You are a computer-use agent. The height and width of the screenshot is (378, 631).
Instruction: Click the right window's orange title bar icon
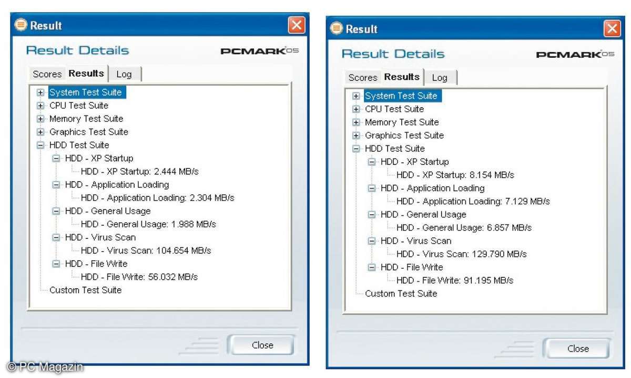tap(336, 29)
